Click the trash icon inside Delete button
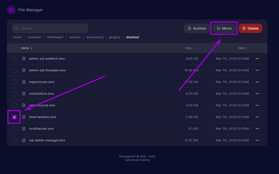 (x=244, y=28)
